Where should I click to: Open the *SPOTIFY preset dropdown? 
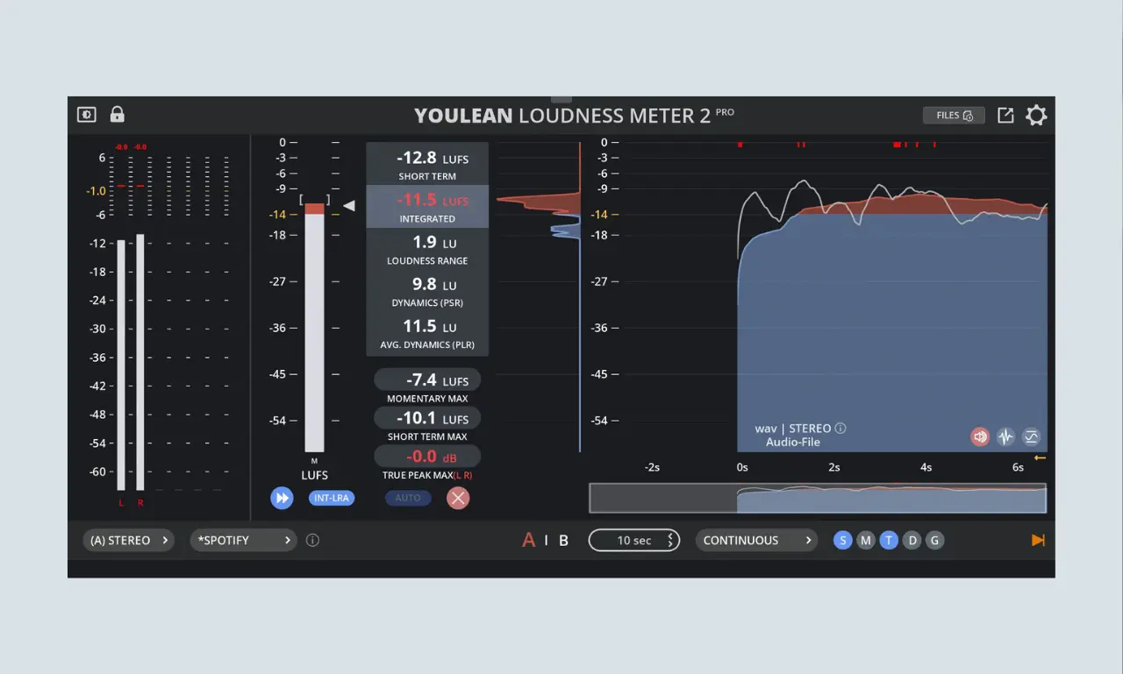point(243,540)
